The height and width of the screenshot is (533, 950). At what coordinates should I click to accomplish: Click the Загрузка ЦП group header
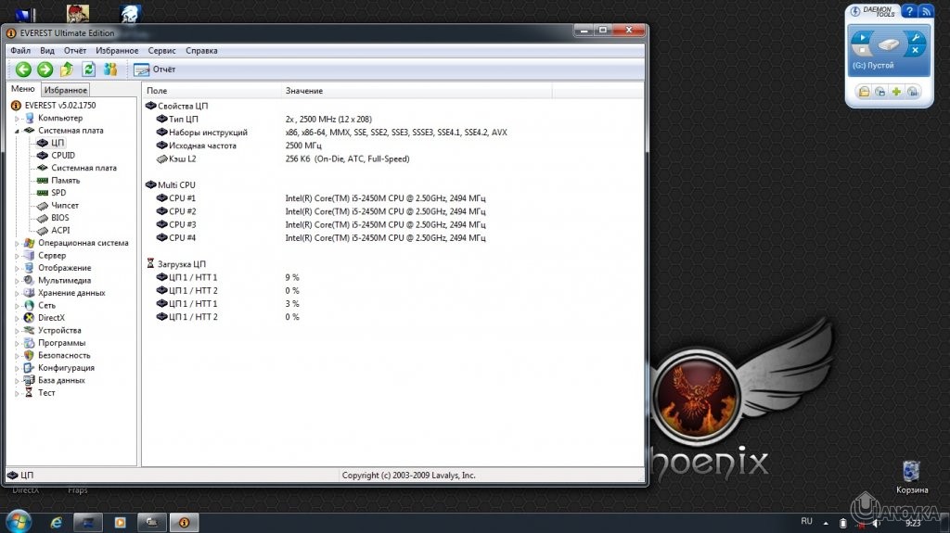[x=175, y=264]
